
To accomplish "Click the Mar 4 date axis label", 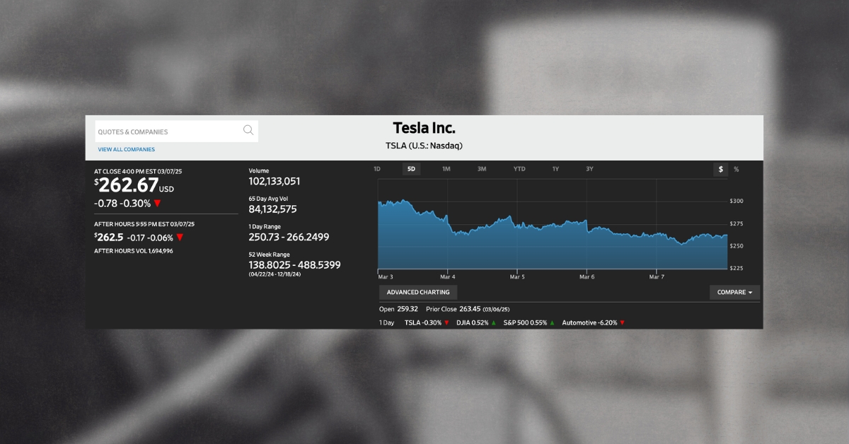I will [x=447, y=276].
